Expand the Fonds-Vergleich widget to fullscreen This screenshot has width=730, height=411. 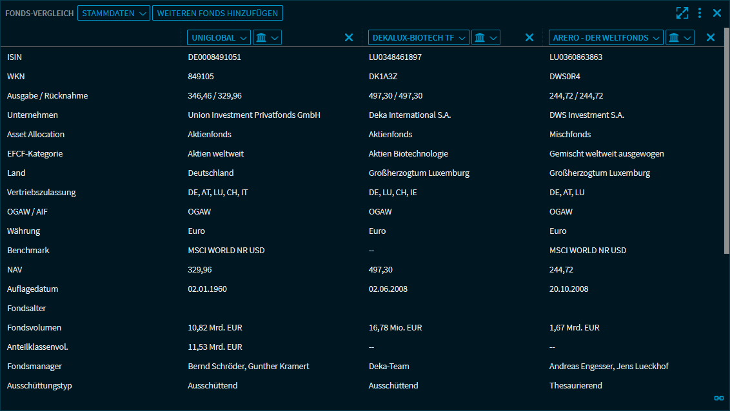pyautogui.click(x=682, y=13)
